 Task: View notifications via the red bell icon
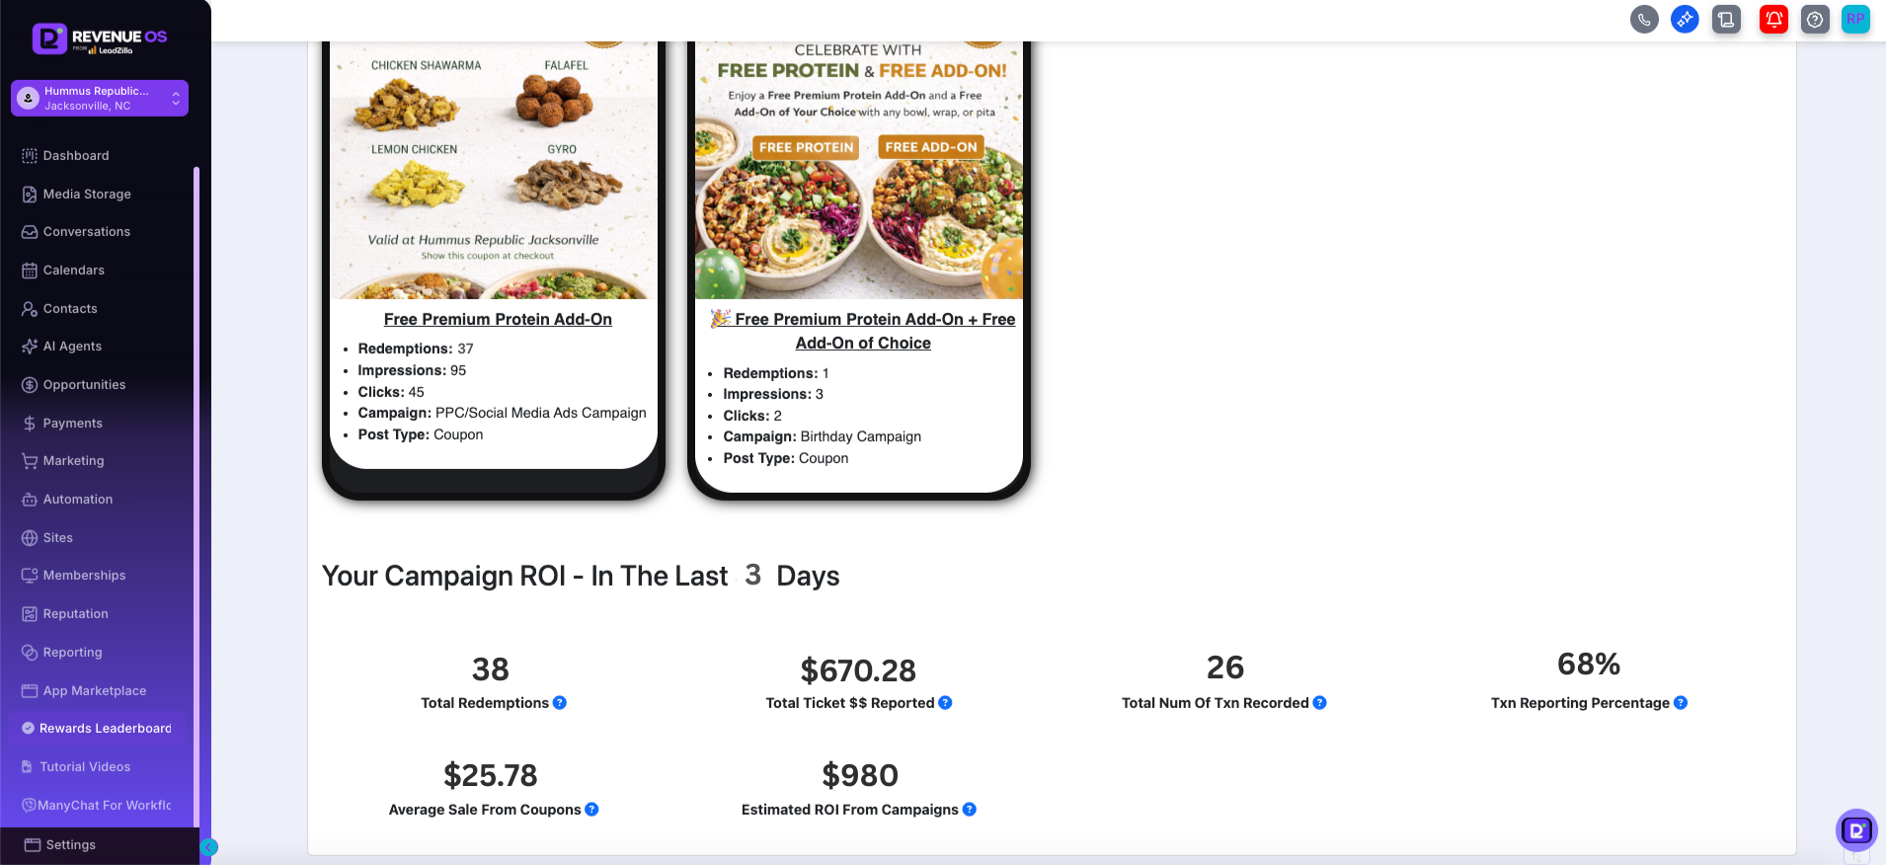point(1772,19)
